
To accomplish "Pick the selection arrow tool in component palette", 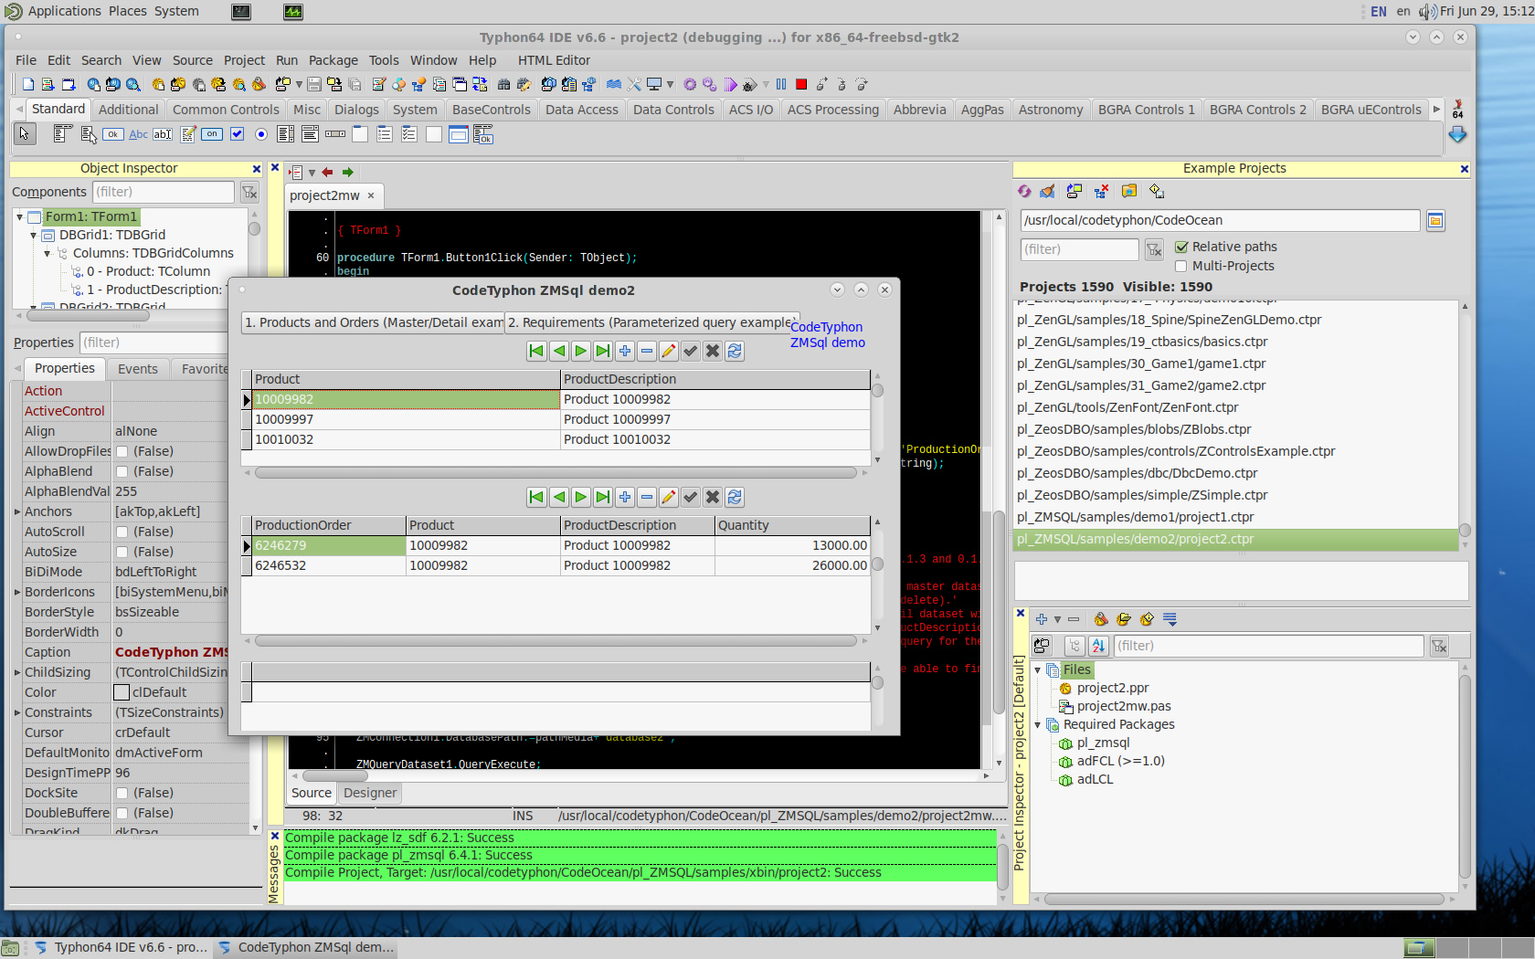I will (x=24, y=134).
